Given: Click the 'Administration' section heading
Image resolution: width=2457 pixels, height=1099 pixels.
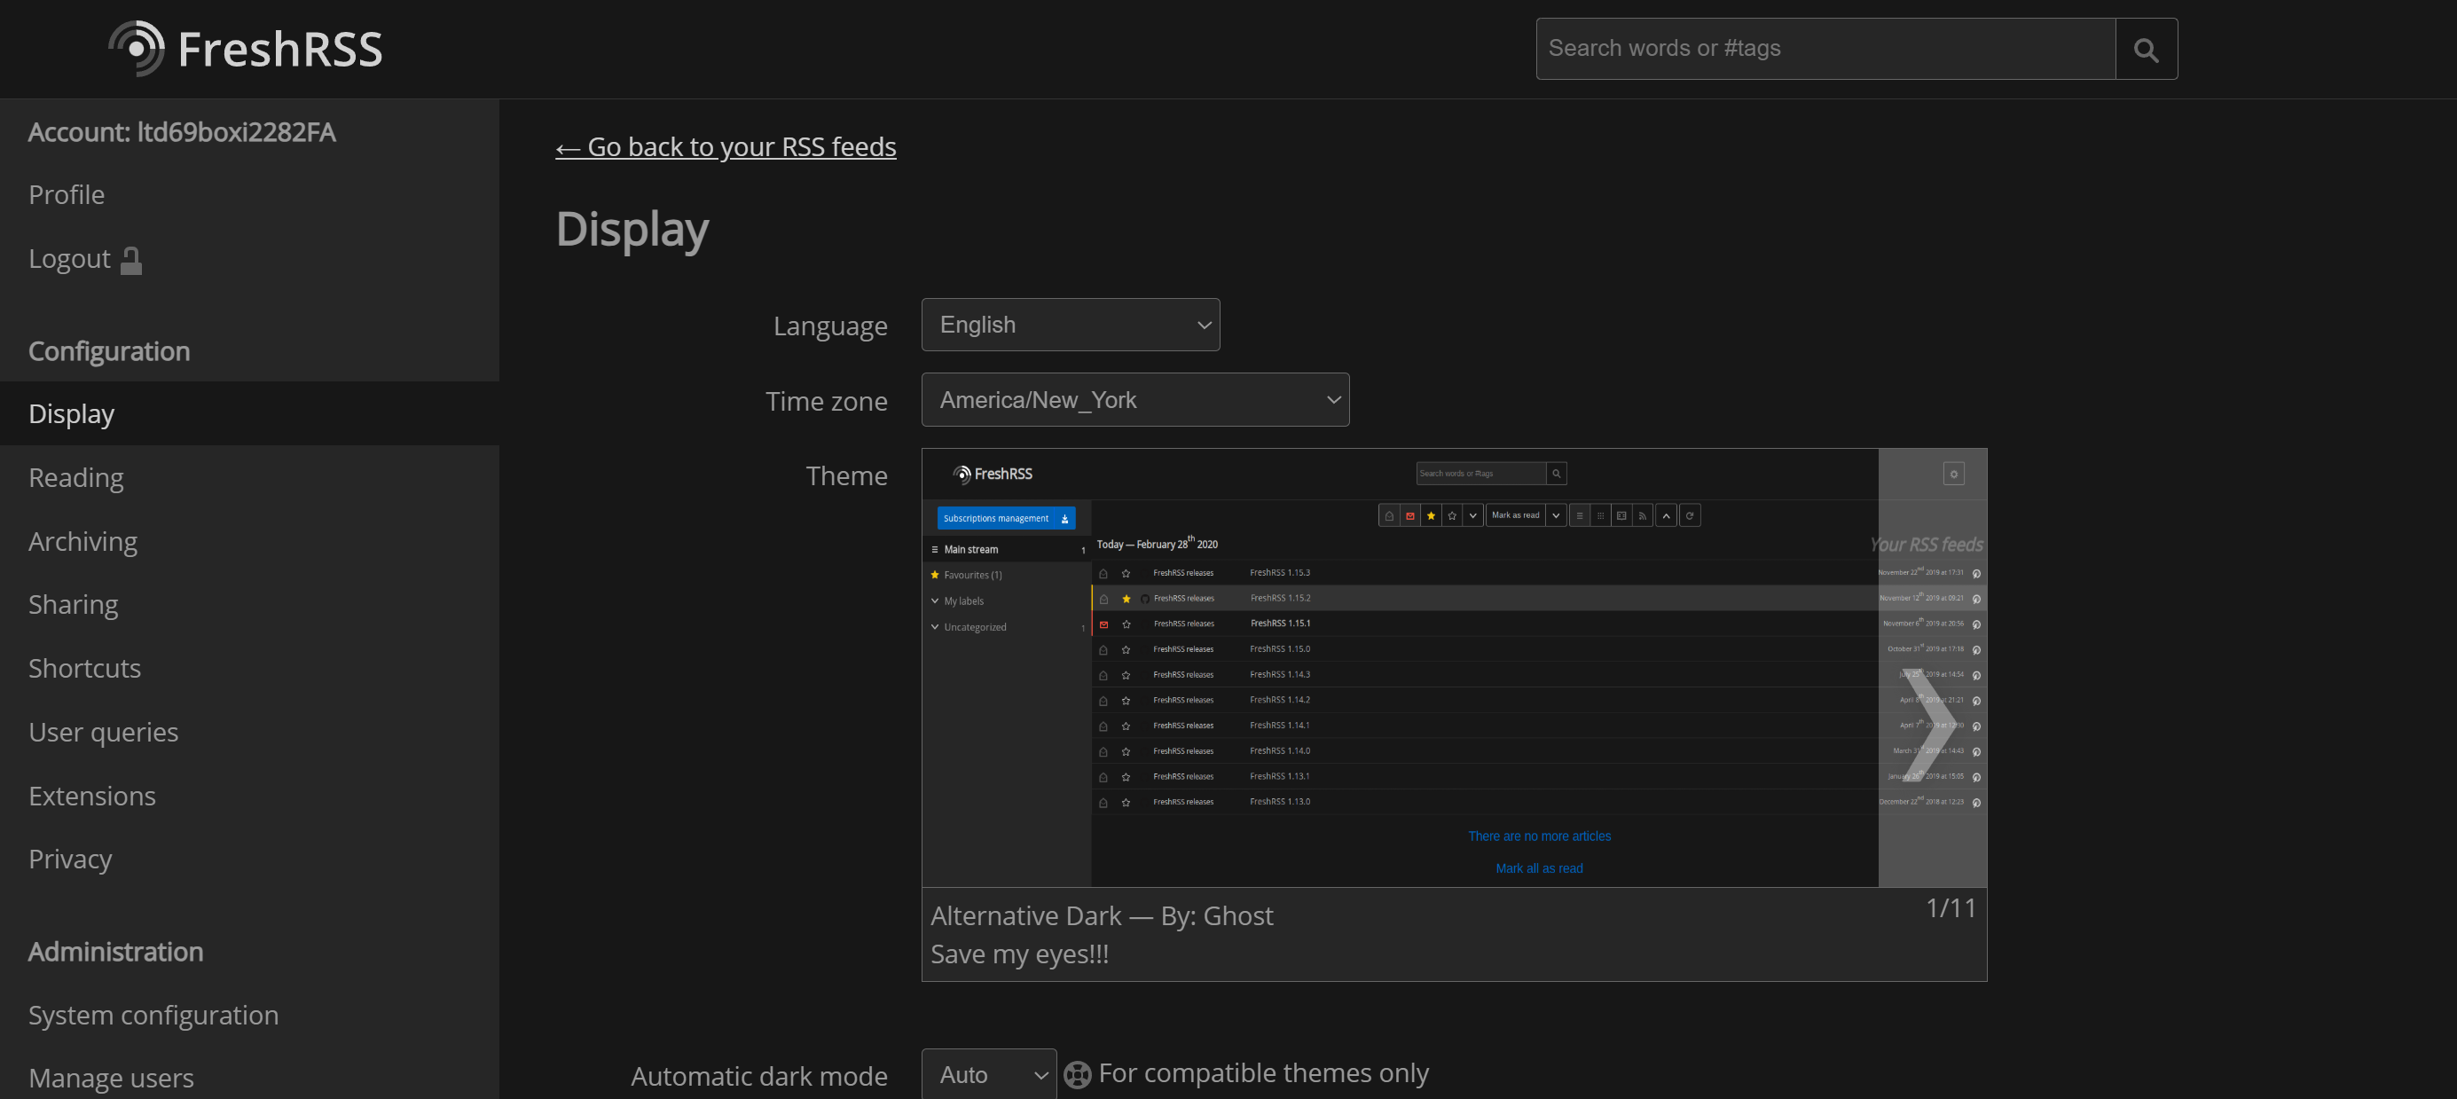Looking at the screenshot, I should pyautogui.click(x=115, y=951).
